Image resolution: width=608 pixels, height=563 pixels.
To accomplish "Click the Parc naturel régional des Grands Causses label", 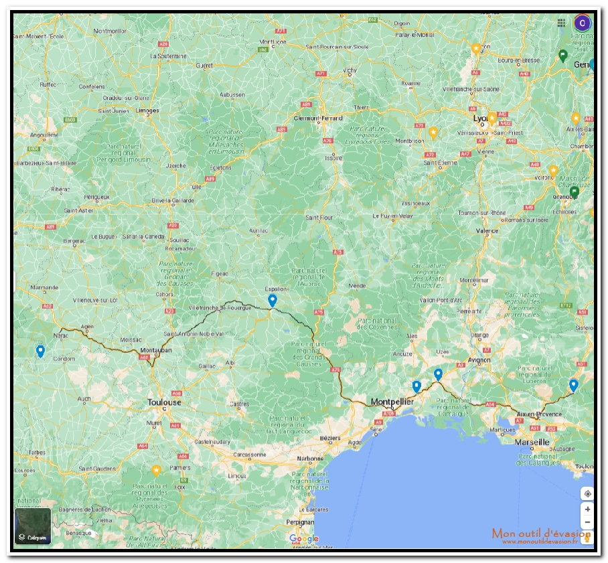I will (x=309, y=354).
